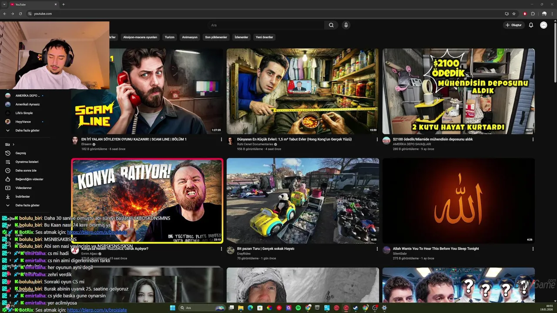Close the YouTube tab
Viewport: 557px width, 313px height.
[x=56, y=4]
